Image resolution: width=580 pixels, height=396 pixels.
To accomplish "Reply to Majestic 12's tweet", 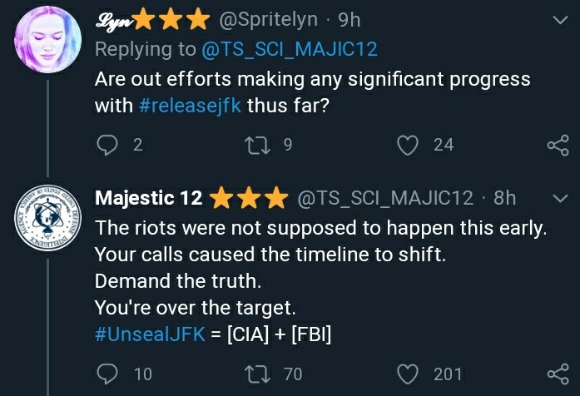I will [108, 374].
